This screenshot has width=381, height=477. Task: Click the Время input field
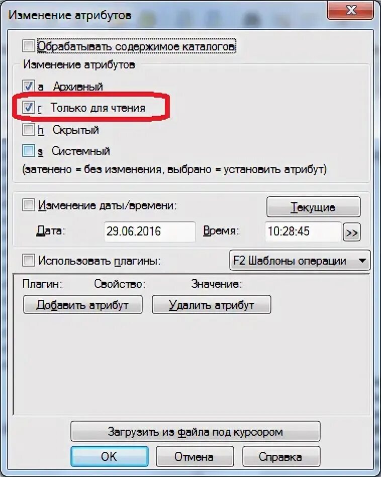(x=303, y=231)
